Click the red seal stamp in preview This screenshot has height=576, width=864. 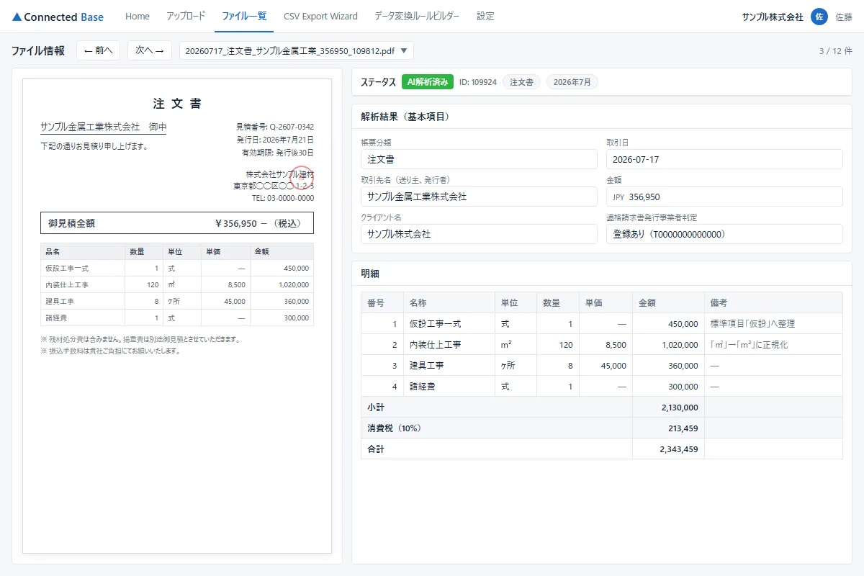(302, 178)
